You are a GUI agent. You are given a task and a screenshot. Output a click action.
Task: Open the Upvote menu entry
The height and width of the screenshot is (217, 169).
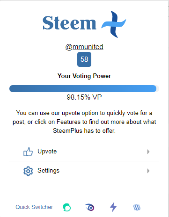84,152
